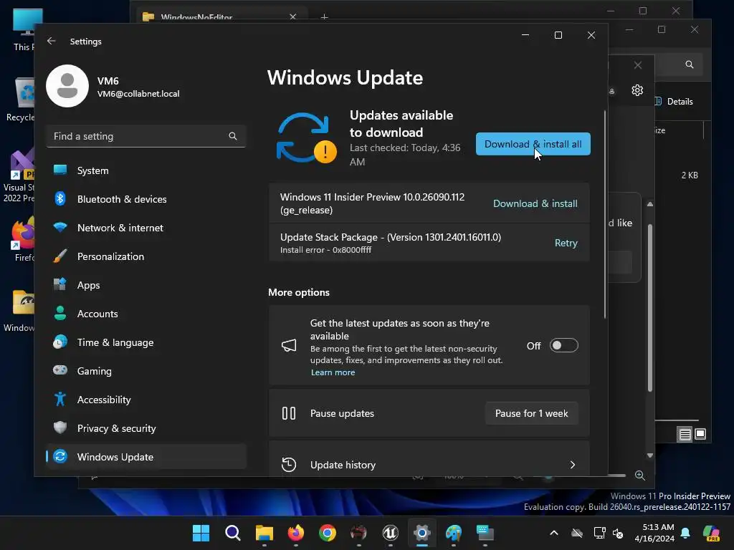This screenshot has width=734, height=550.
Task: Open the Learn more link
Action: coord(333,372)
